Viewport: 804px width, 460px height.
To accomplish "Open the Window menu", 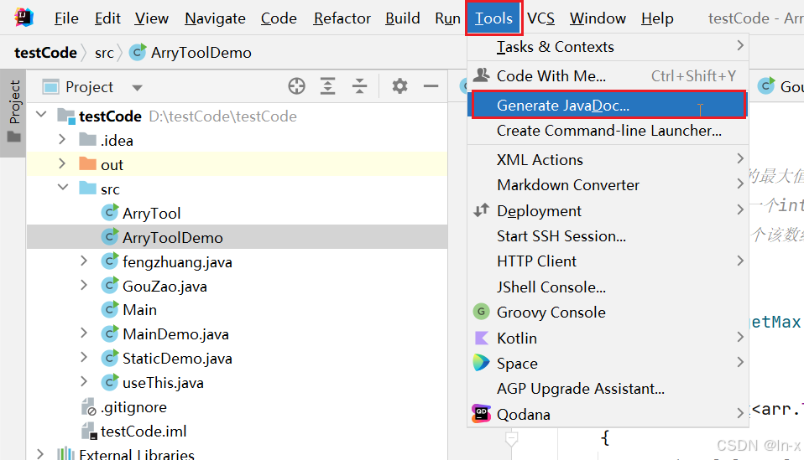I will [598, 18].
